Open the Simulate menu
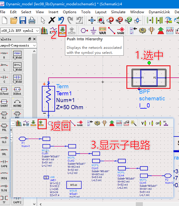Screen dimensions: 179x206 pos(118,12)
